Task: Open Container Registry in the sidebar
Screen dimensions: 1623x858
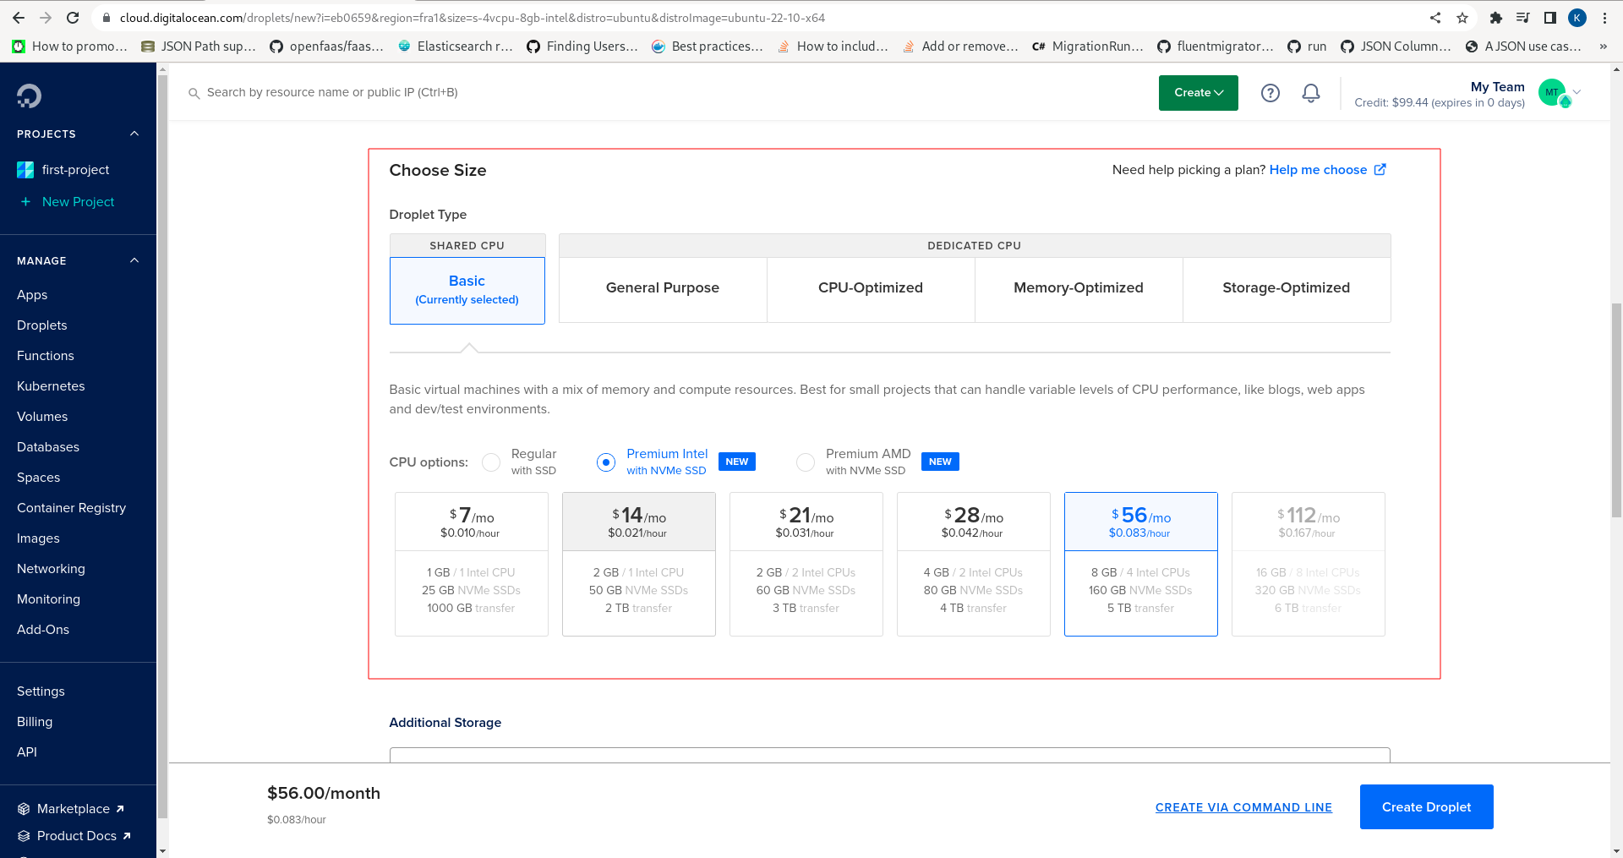Action: click(72, 508)
